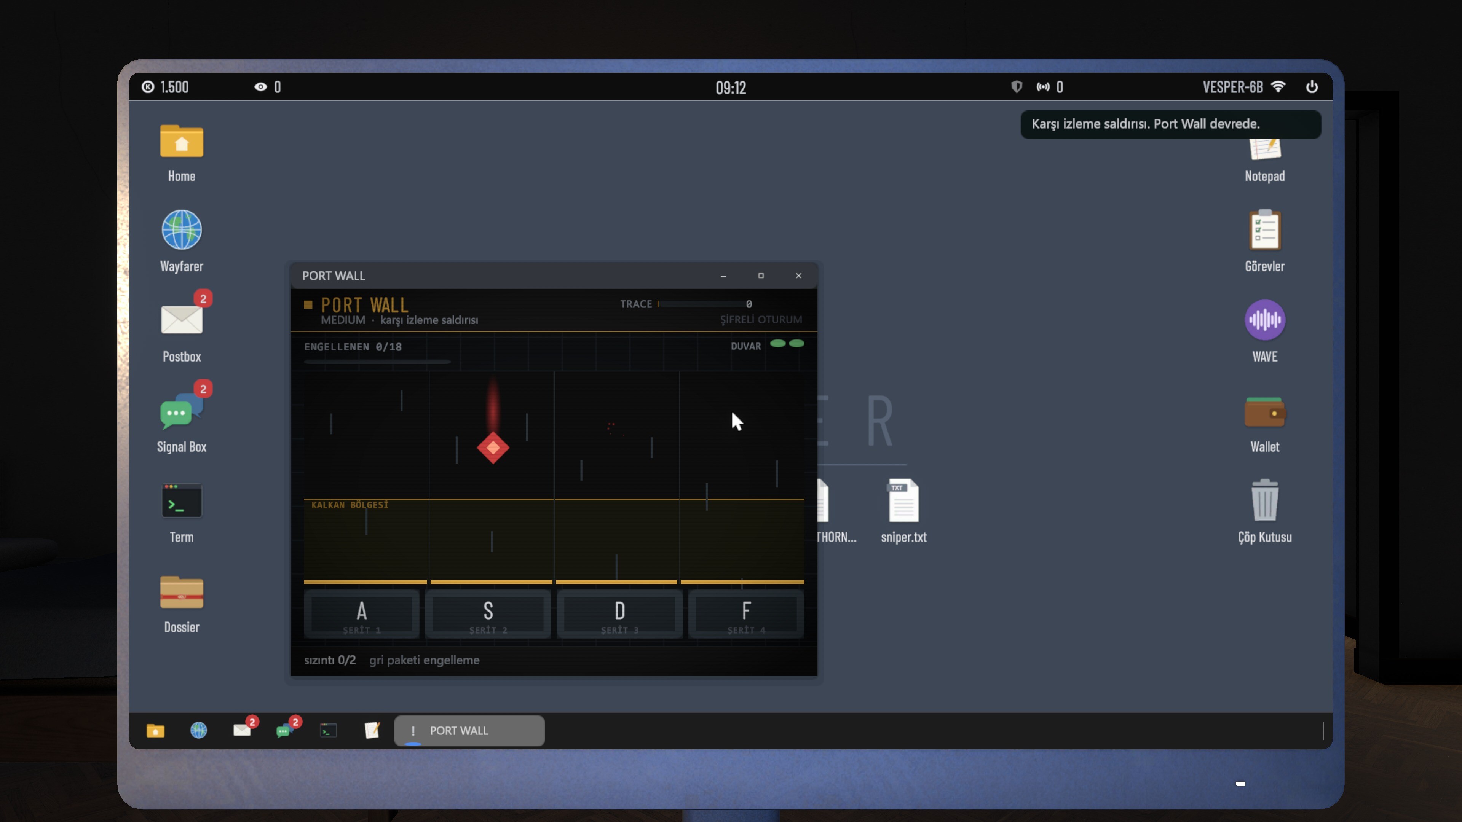The height and width of the screenshot is (822, 1462).
Task: Open Postbox mail desktop icon
Action: pos(182,319)
